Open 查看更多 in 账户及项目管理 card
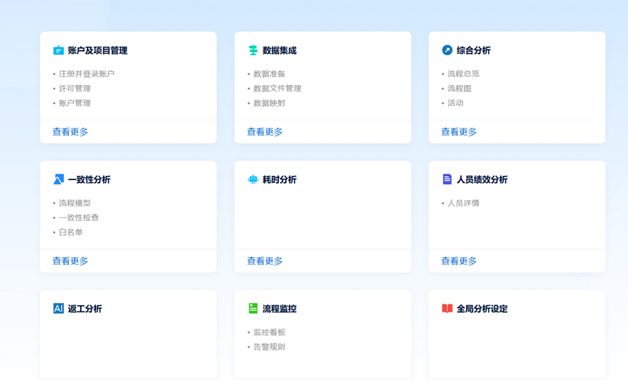The width and height of the screenshot is (628, 380). point(70,132)
